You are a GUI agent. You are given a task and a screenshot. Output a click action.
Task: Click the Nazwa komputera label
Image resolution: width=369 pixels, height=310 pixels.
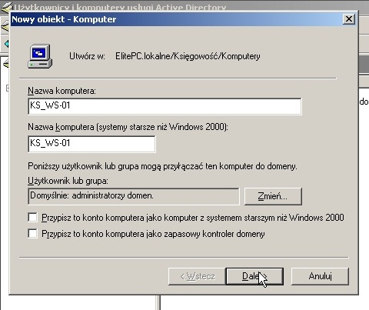(x=61, y=91)
